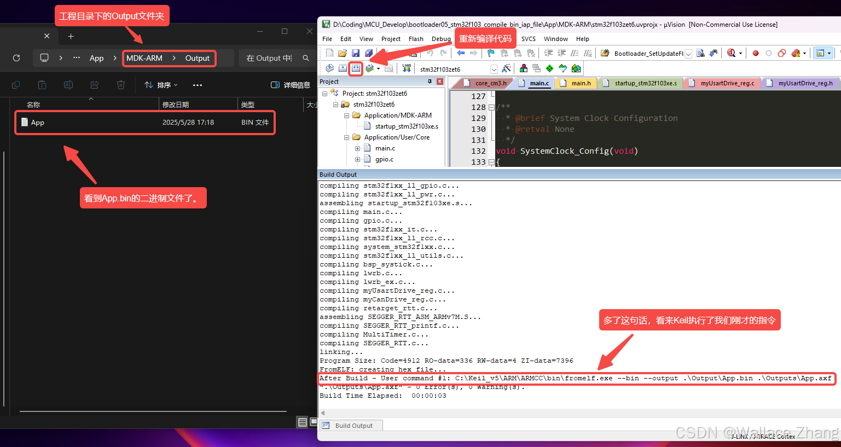Open the window layout dropdown arrow

coord(830,53)
